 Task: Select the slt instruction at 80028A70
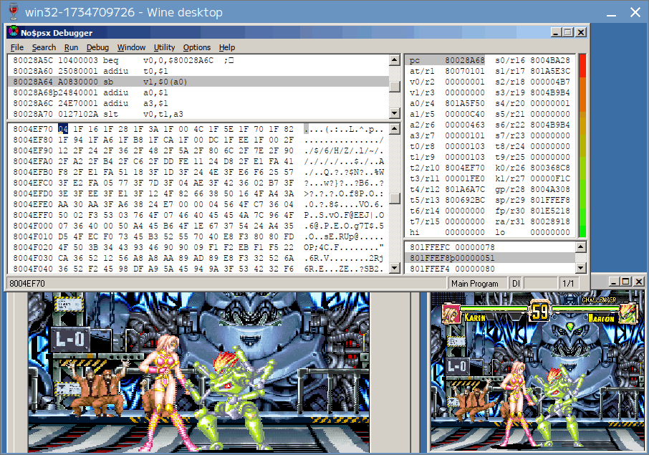[x=198, y=114]
